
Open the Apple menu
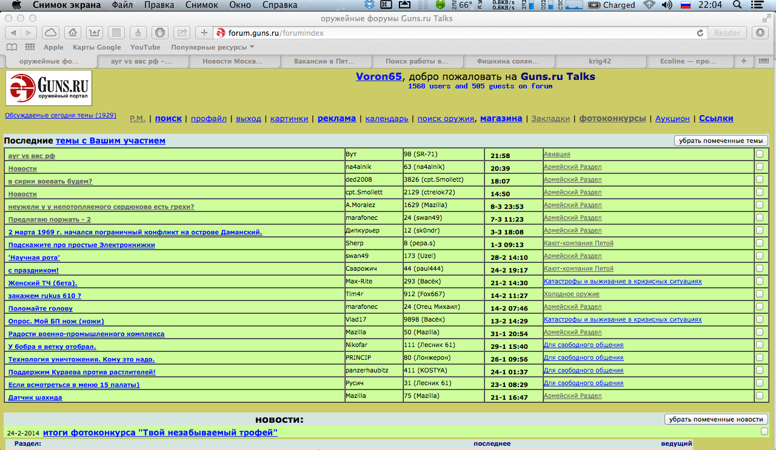point(16,5)
